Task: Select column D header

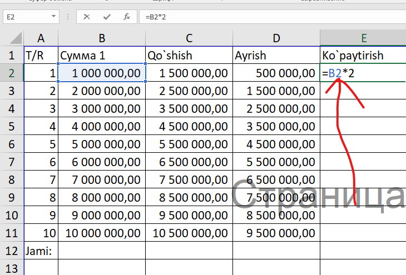Action: [x=276, y=38]
